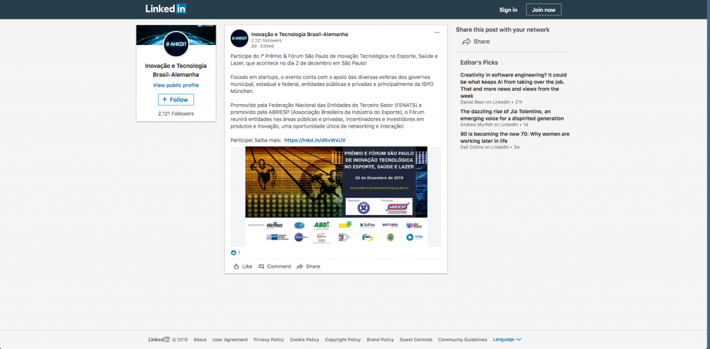Open Cookie Policy in footer

304,339
